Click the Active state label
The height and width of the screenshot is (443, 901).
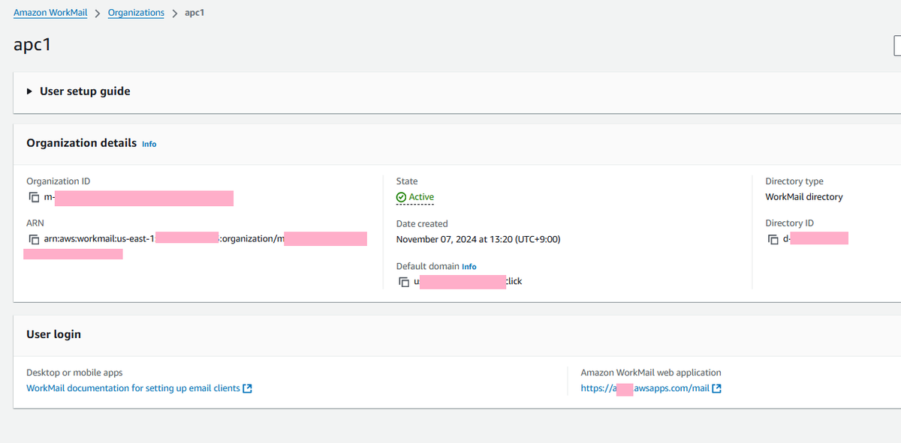click(421, 197)
